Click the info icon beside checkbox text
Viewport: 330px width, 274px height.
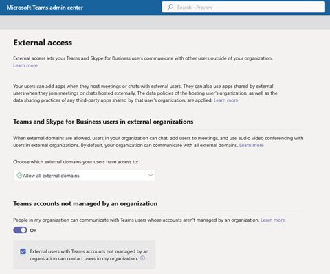click(x=142, y=258)
